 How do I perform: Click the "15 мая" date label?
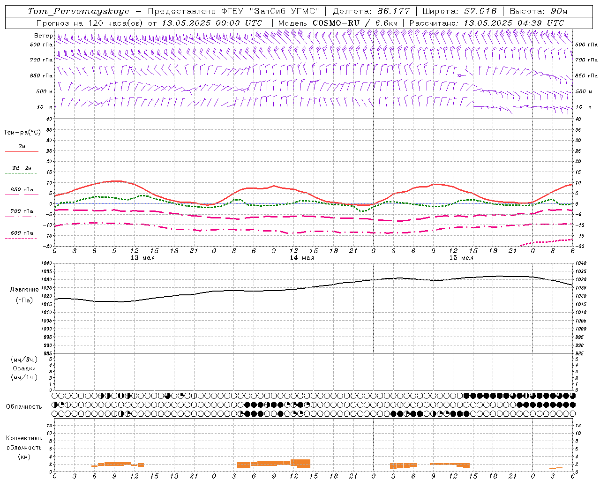[461, 258]
